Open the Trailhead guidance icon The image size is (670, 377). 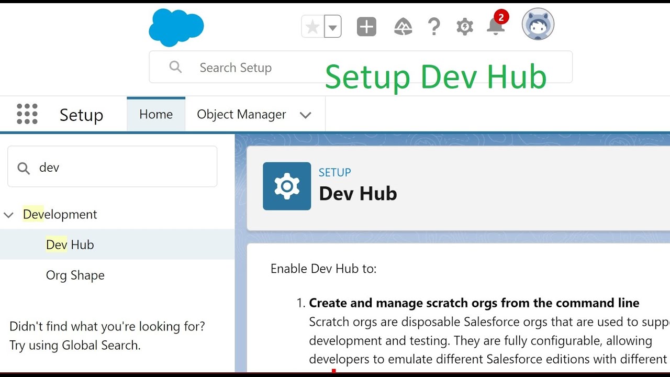(403, 27)
